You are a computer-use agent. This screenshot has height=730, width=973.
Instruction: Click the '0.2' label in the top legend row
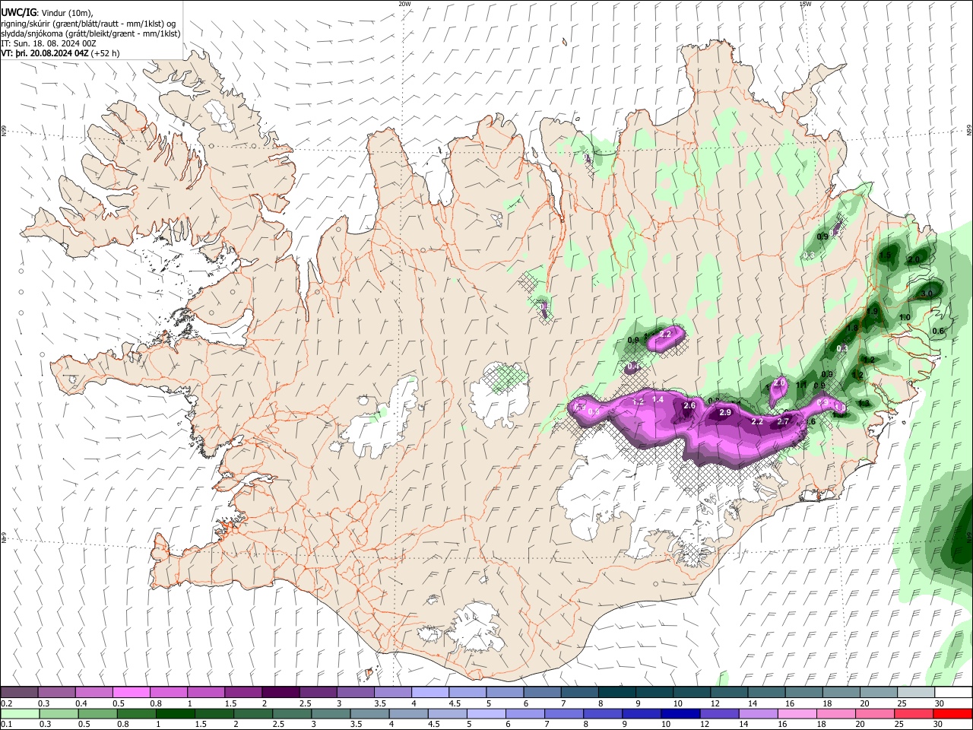pos(7,703)
